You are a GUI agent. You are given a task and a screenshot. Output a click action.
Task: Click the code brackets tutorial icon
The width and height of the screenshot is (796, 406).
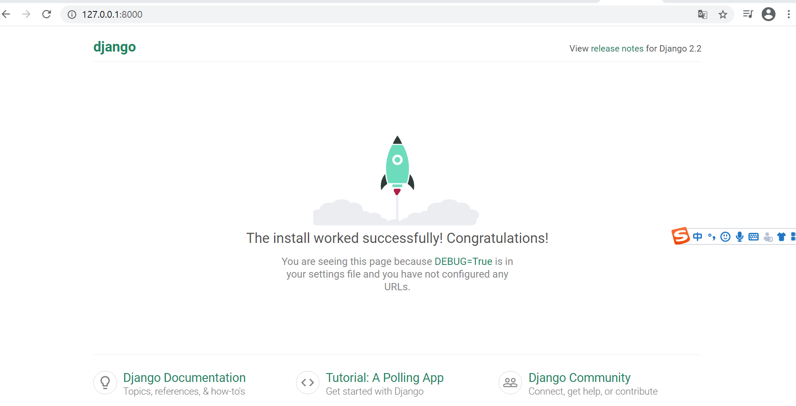tap(308, 382)
